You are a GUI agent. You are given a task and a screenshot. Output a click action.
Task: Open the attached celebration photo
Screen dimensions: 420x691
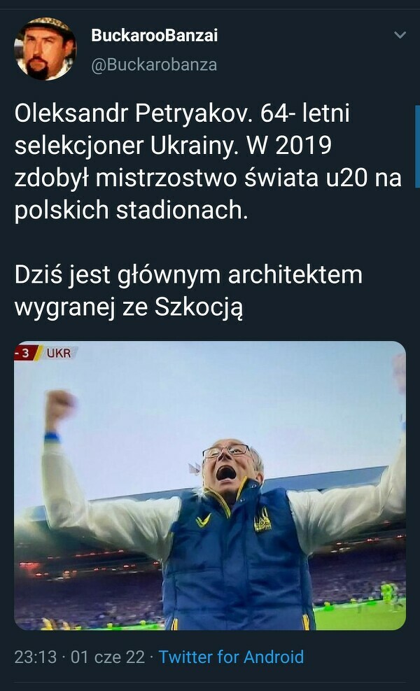210,485
